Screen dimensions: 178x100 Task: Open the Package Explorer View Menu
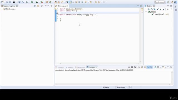tap(46, 6)
